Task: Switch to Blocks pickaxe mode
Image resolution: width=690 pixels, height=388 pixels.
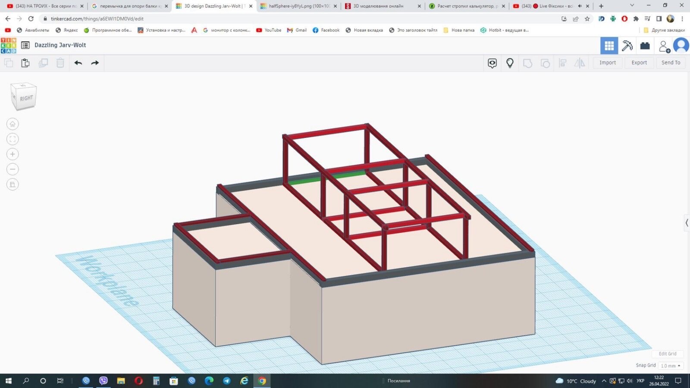Action: [x=627, y=45]
